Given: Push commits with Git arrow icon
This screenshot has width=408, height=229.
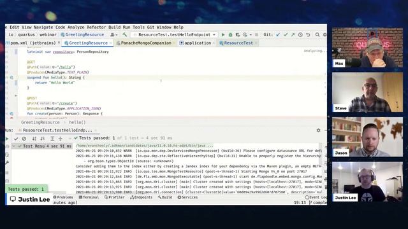Looking at the screenshot, I should click(293, 34).
